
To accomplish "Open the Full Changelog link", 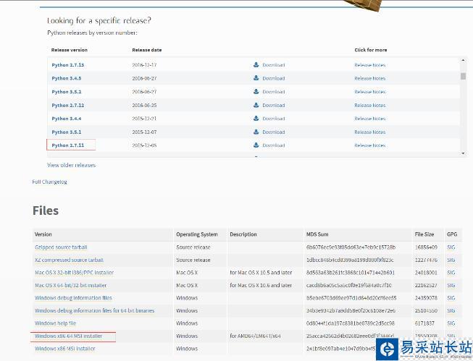I will tap(50, 182).
